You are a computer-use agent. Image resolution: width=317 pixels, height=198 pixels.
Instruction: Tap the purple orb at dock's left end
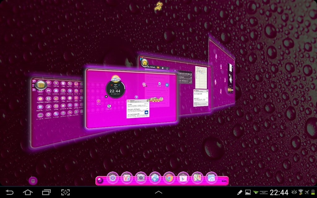[100, 181]
